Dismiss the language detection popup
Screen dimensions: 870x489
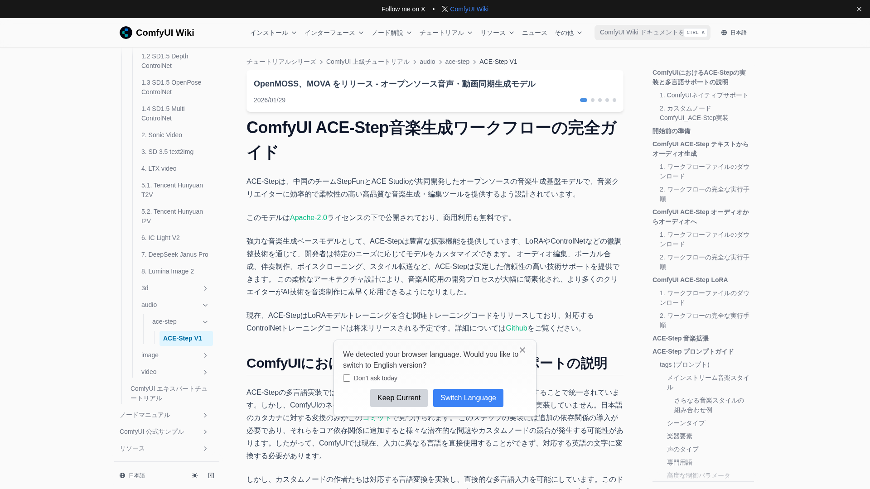click(522, 350)
